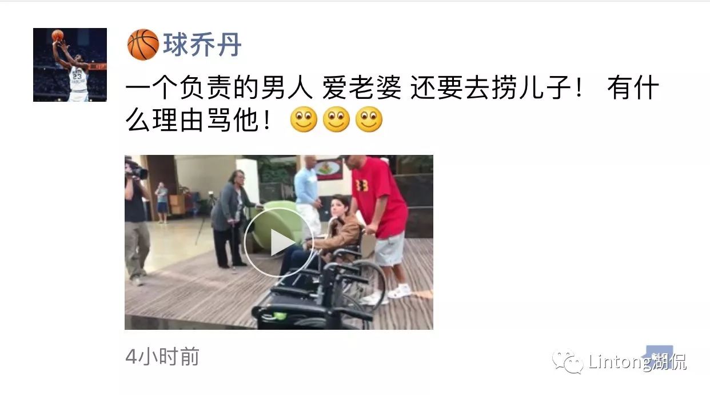Screen dimensions: 710x395
Task: Select the post text starting 一个负责的男人
Action: [x=392, y=105]
